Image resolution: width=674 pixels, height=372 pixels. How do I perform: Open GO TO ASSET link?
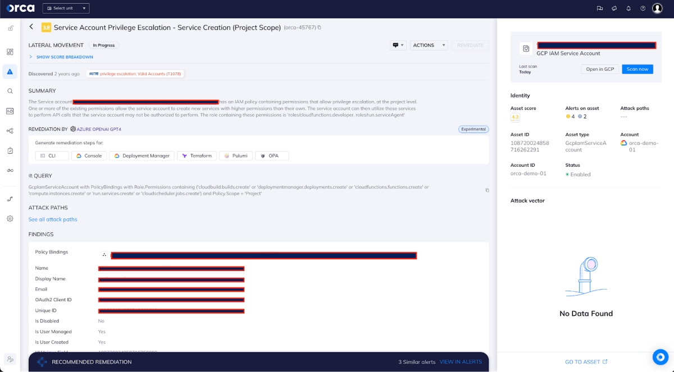586,362
